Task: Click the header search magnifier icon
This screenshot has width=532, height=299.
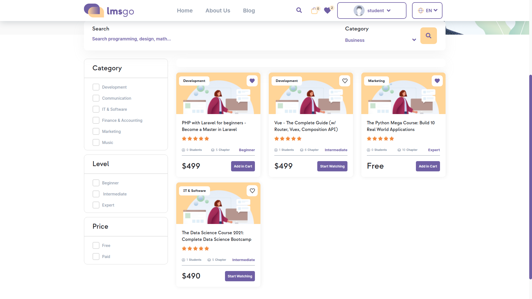Action: [x=299, y=10]
